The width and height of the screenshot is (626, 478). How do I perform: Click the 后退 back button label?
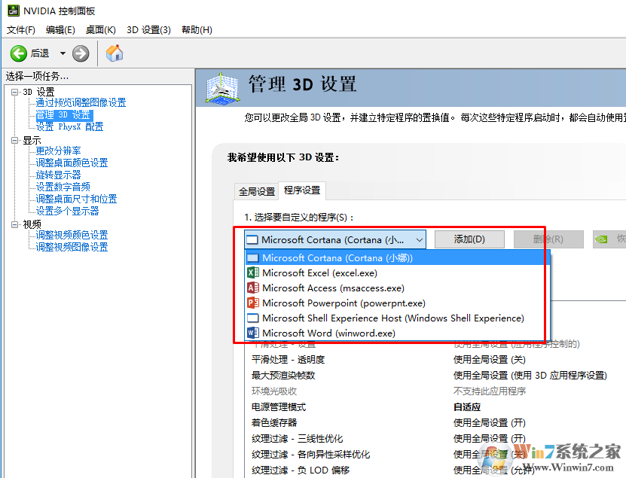[x=39, y=53]
